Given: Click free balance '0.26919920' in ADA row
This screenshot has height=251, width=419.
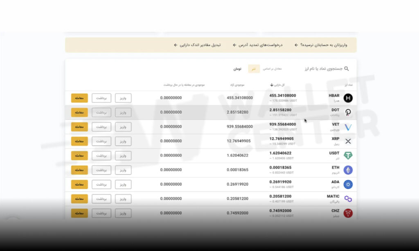Looking at the screenshot, I should [237, 184].
